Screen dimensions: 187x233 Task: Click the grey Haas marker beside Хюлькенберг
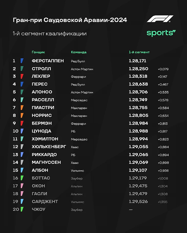click(22, 147)
